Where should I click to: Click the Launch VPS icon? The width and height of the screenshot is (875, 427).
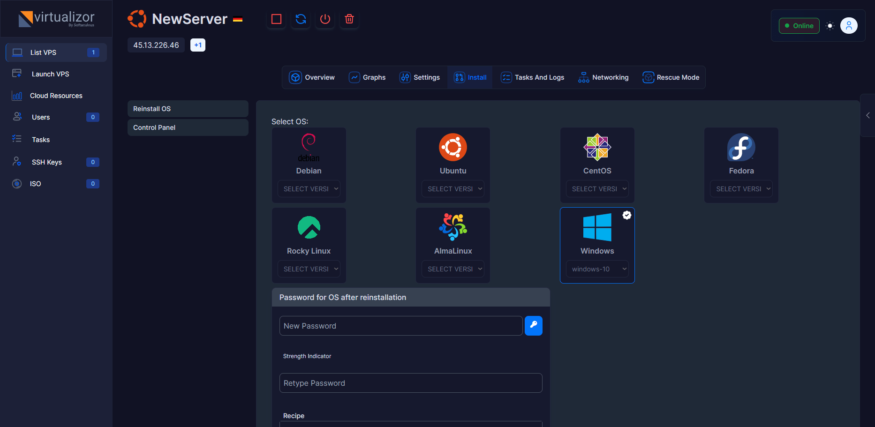17,74
